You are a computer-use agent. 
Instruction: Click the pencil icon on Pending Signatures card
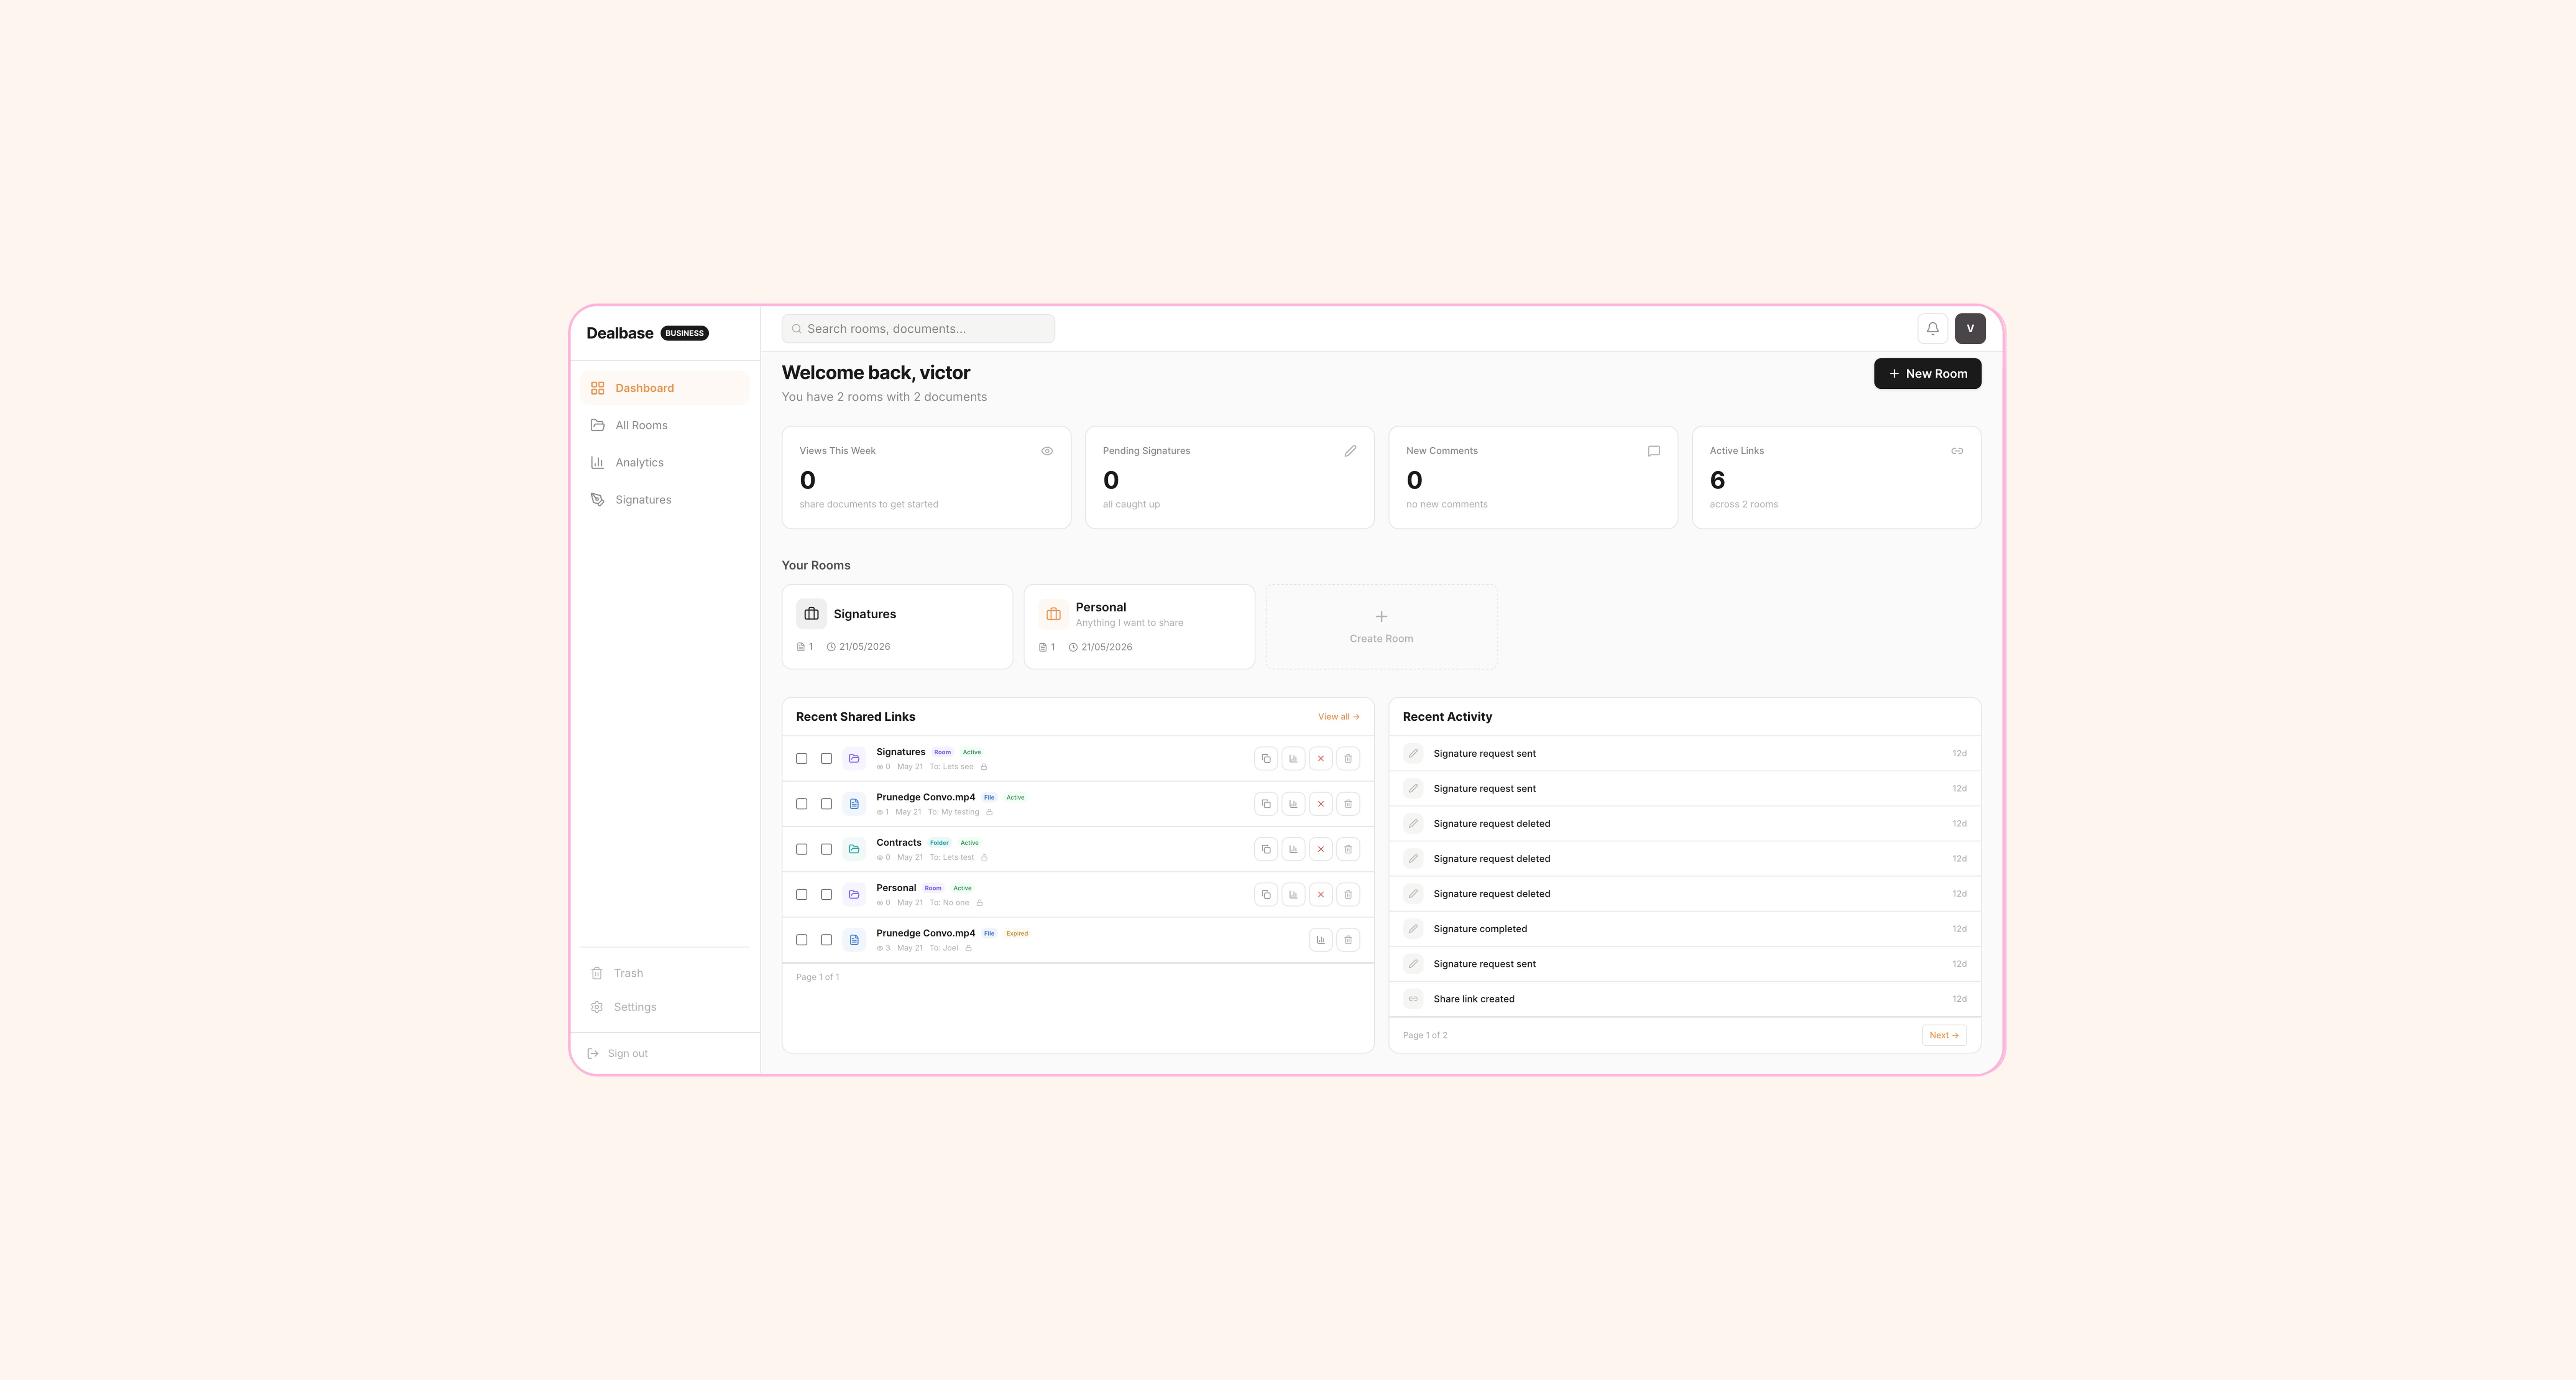click(x=1350, y=451)
